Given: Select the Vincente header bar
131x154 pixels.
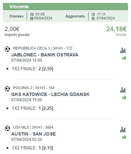Looking at the screenshot, I should [x=65, y=7].
